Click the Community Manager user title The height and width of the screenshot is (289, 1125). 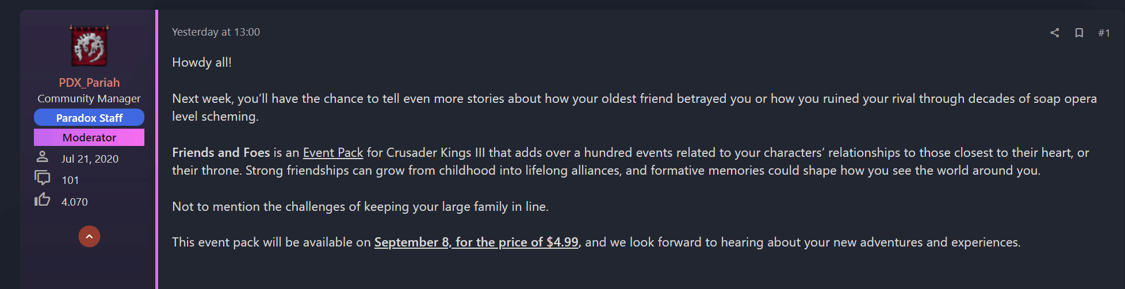click(89, 99)
